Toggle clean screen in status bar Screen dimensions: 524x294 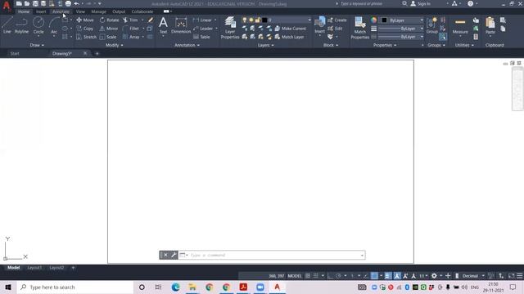[511, 276]
